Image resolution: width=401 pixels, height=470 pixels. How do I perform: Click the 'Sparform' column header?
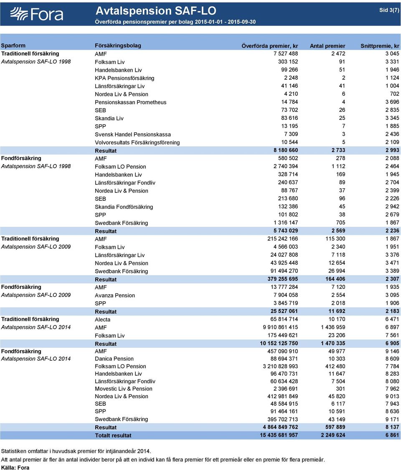pyautogui.click(x=13, y=45)
